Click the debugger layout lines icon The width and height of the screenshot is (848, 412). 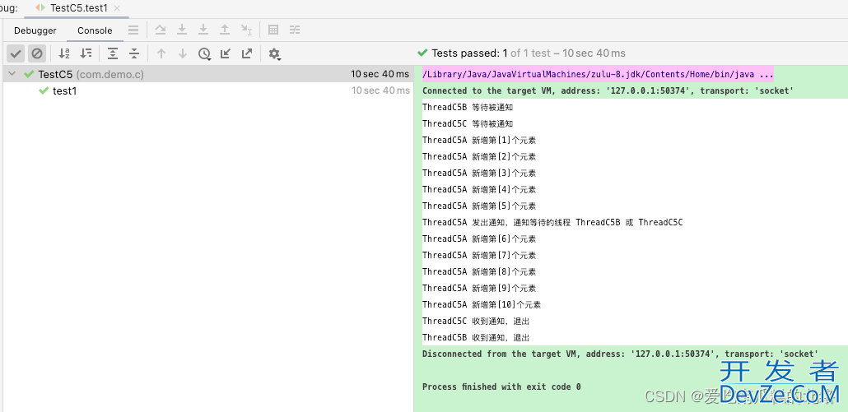pyautogui.click(x=133, y=30)
